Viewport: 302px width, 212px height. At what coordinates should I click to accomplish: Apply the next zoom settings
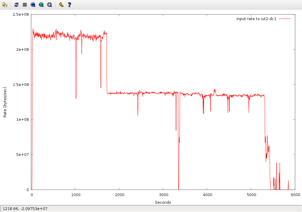[x=41, y=5]
